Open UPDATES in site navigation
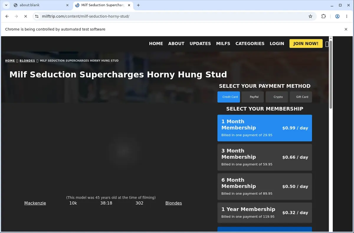Viewport: 354px width, 233px height. [x=200, y=43]
